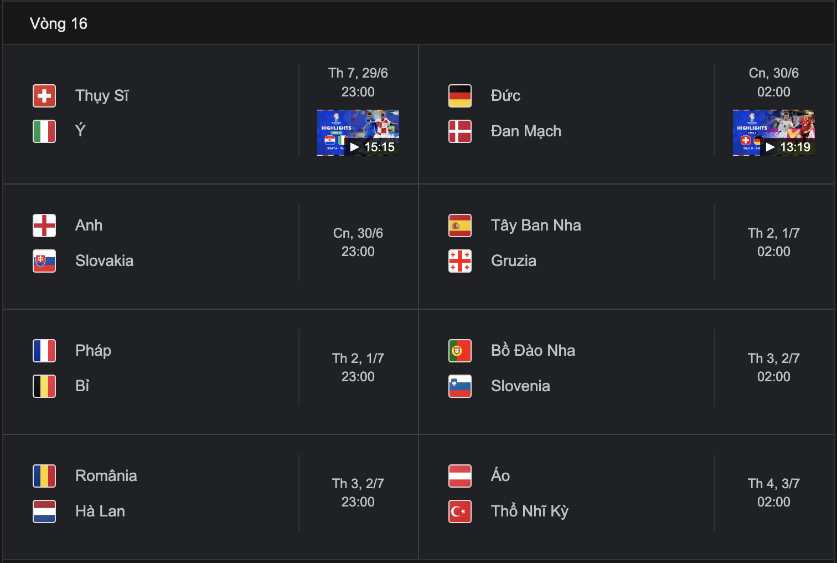Click the England flag icon

[44, 226]
